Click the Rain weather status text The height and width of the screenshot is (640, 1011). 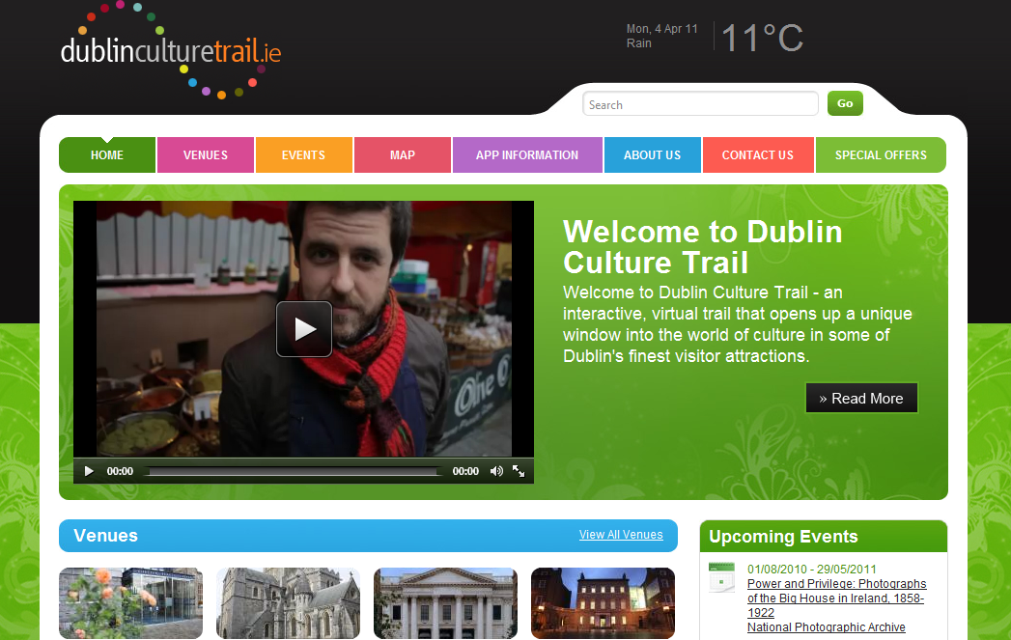point(639,43)
